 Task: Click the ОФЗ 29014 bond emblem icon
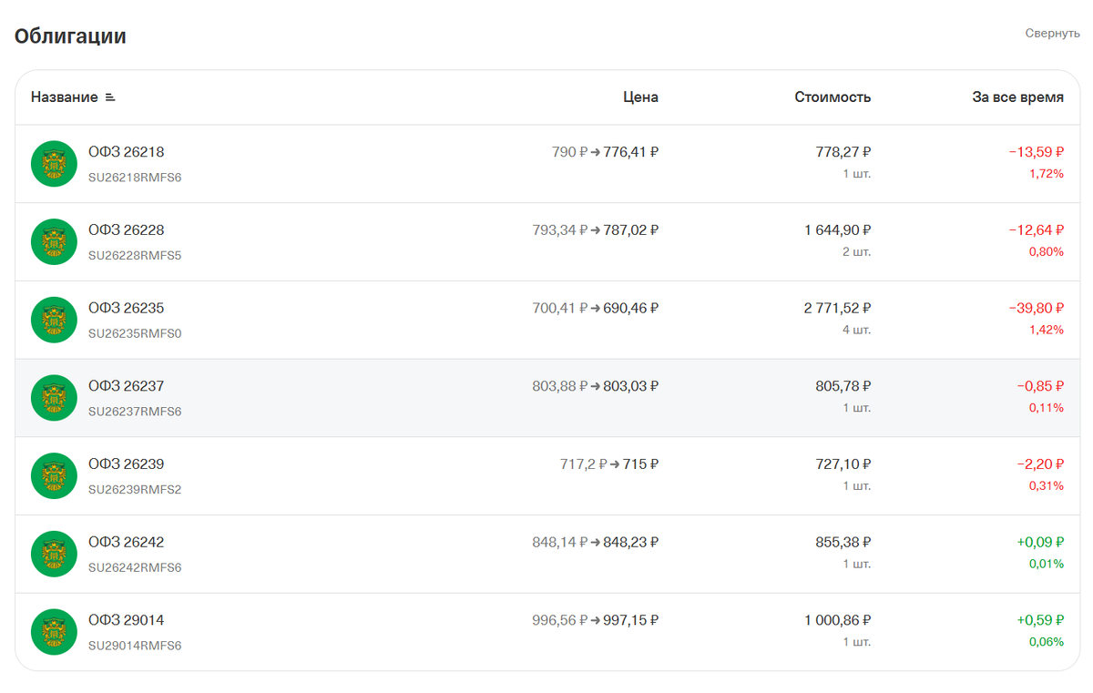click(54, 632)
